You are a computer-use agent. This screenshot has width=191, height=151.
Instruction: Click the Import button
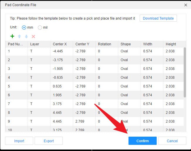[19, 141]
